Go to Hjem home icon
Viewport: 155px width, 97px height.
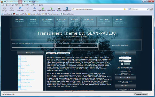[34, 8]
